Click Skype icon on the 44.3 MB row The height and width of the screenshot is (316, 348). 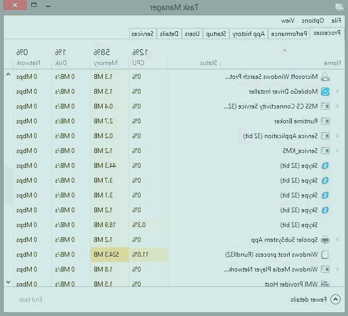point(325,166)
